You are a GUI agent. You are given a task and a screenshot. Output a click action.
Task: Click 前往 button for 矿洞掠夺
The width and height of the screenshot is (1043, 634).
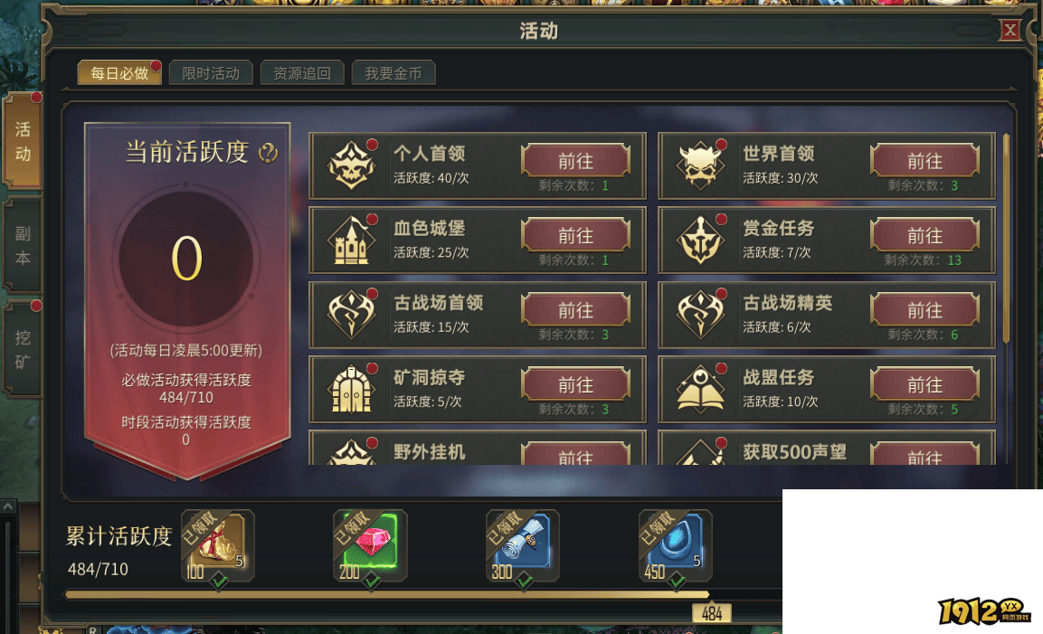click(x=575, y=384)
